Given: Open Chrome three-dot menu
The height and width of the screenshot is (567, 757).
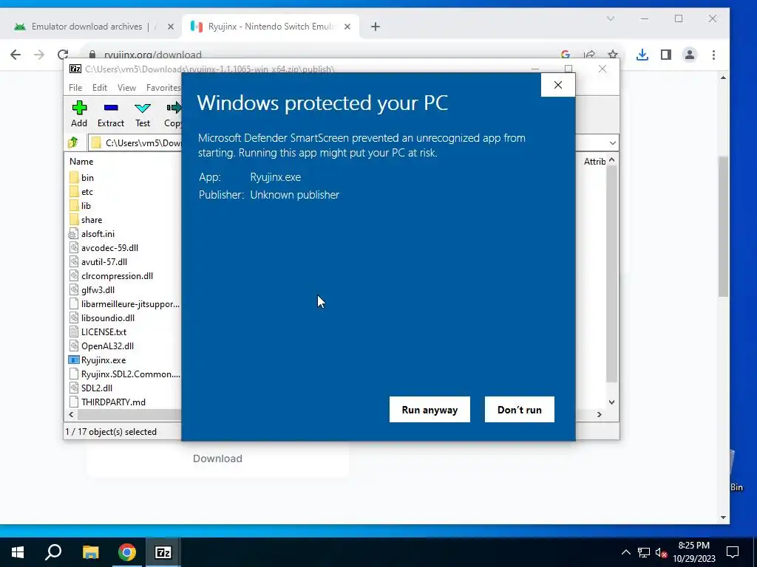Looking at the screenshot, I should (x=713, y=55).
